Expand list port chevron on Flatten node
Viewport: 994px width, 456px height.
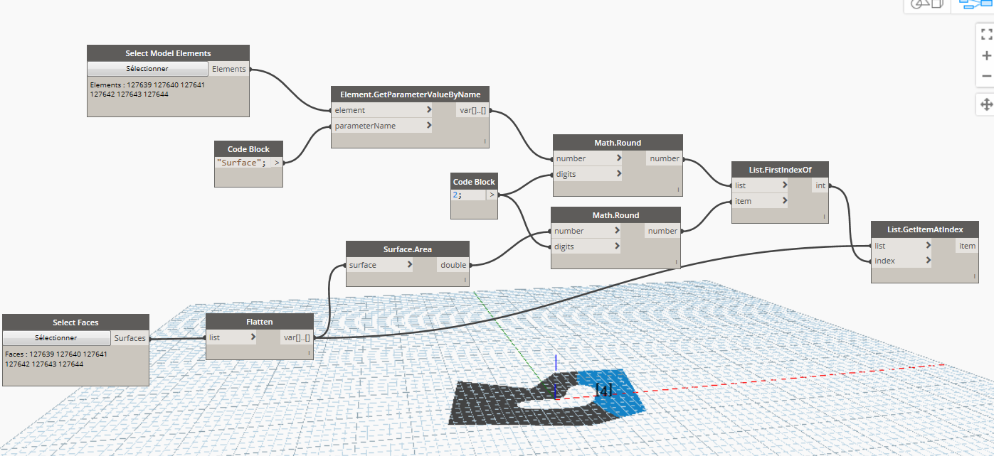click(253, 338)
